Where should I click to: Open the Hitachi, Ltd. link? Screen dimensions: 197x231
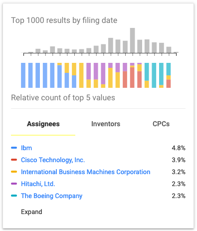click(38, 184)
